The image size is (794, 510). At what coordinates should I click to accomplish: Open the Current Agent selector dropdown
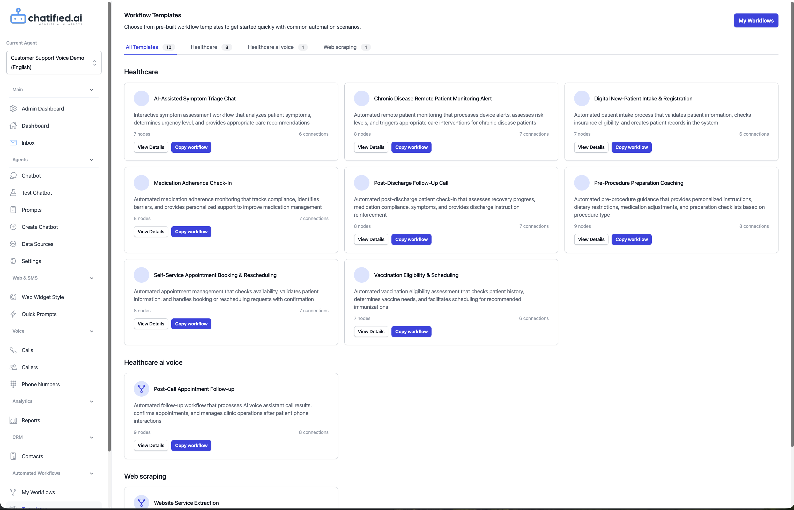click(x=54, y=63)
